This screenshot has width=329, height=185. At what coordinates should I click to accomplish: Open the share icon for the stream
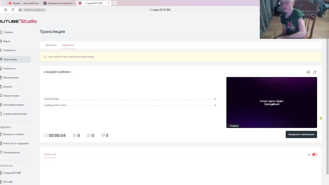(x=308, y=72)
